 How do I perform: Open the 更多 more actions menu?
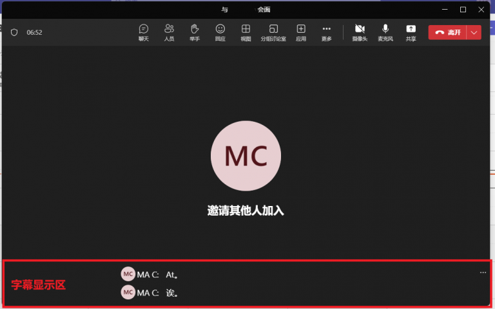pos(326,32)
